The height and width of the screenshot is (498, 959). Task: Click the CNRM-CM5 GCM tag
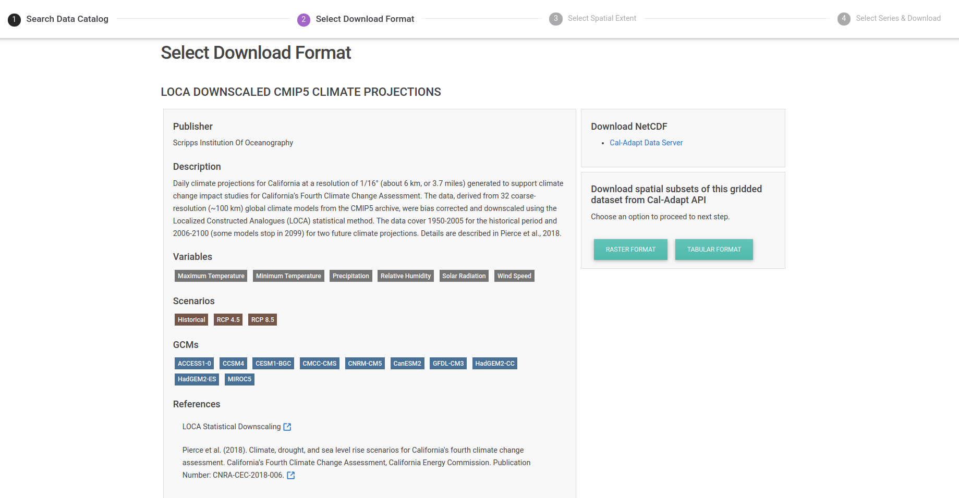(365, 364)
